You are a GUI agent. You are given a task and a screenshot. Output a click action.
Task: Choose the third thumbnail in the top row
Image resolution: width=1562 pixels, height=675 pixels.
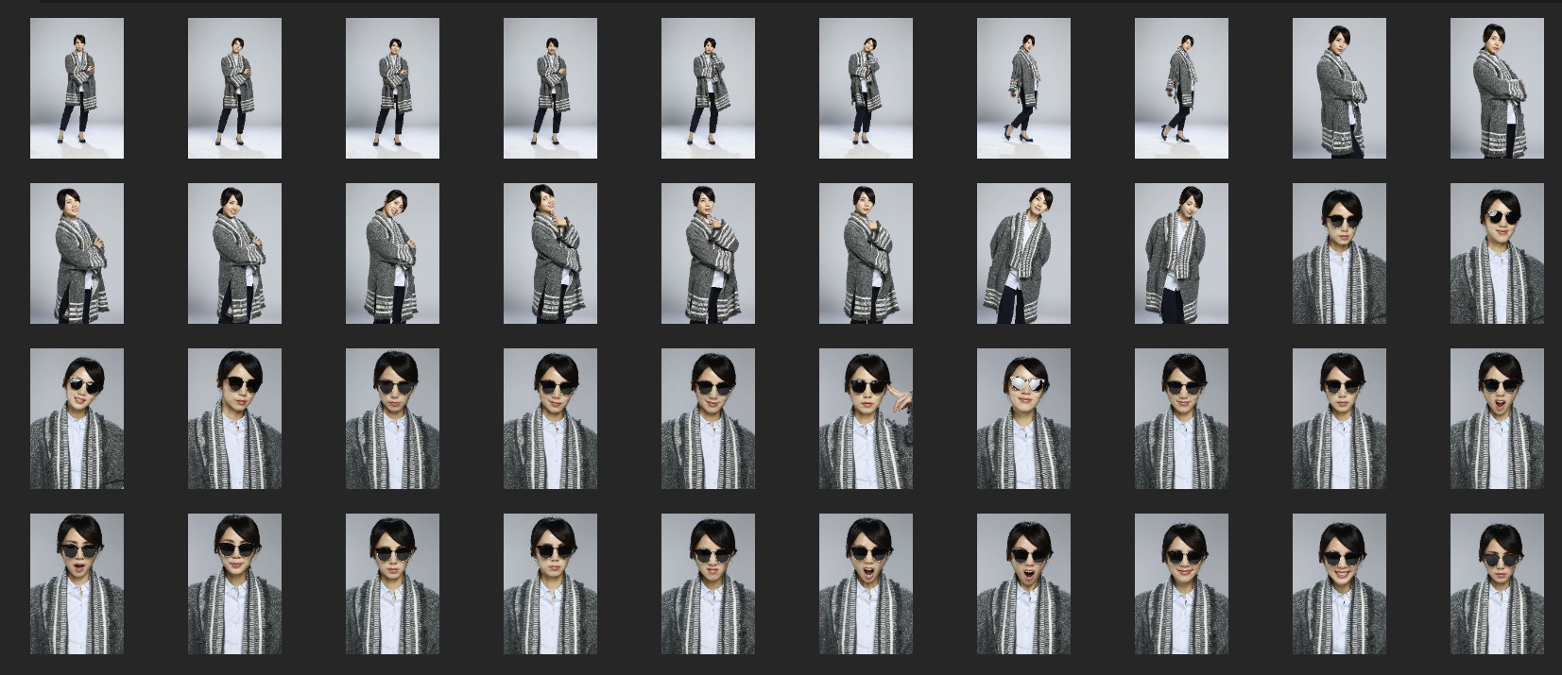click(x=392, y=88)
